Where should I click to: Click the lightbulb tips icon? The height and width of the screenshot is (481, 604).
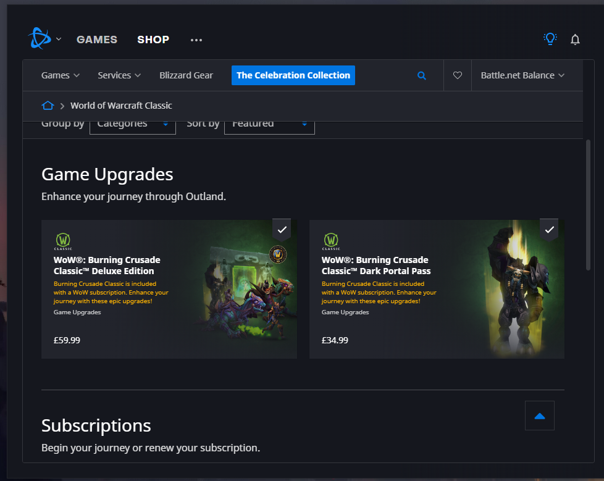550,38
